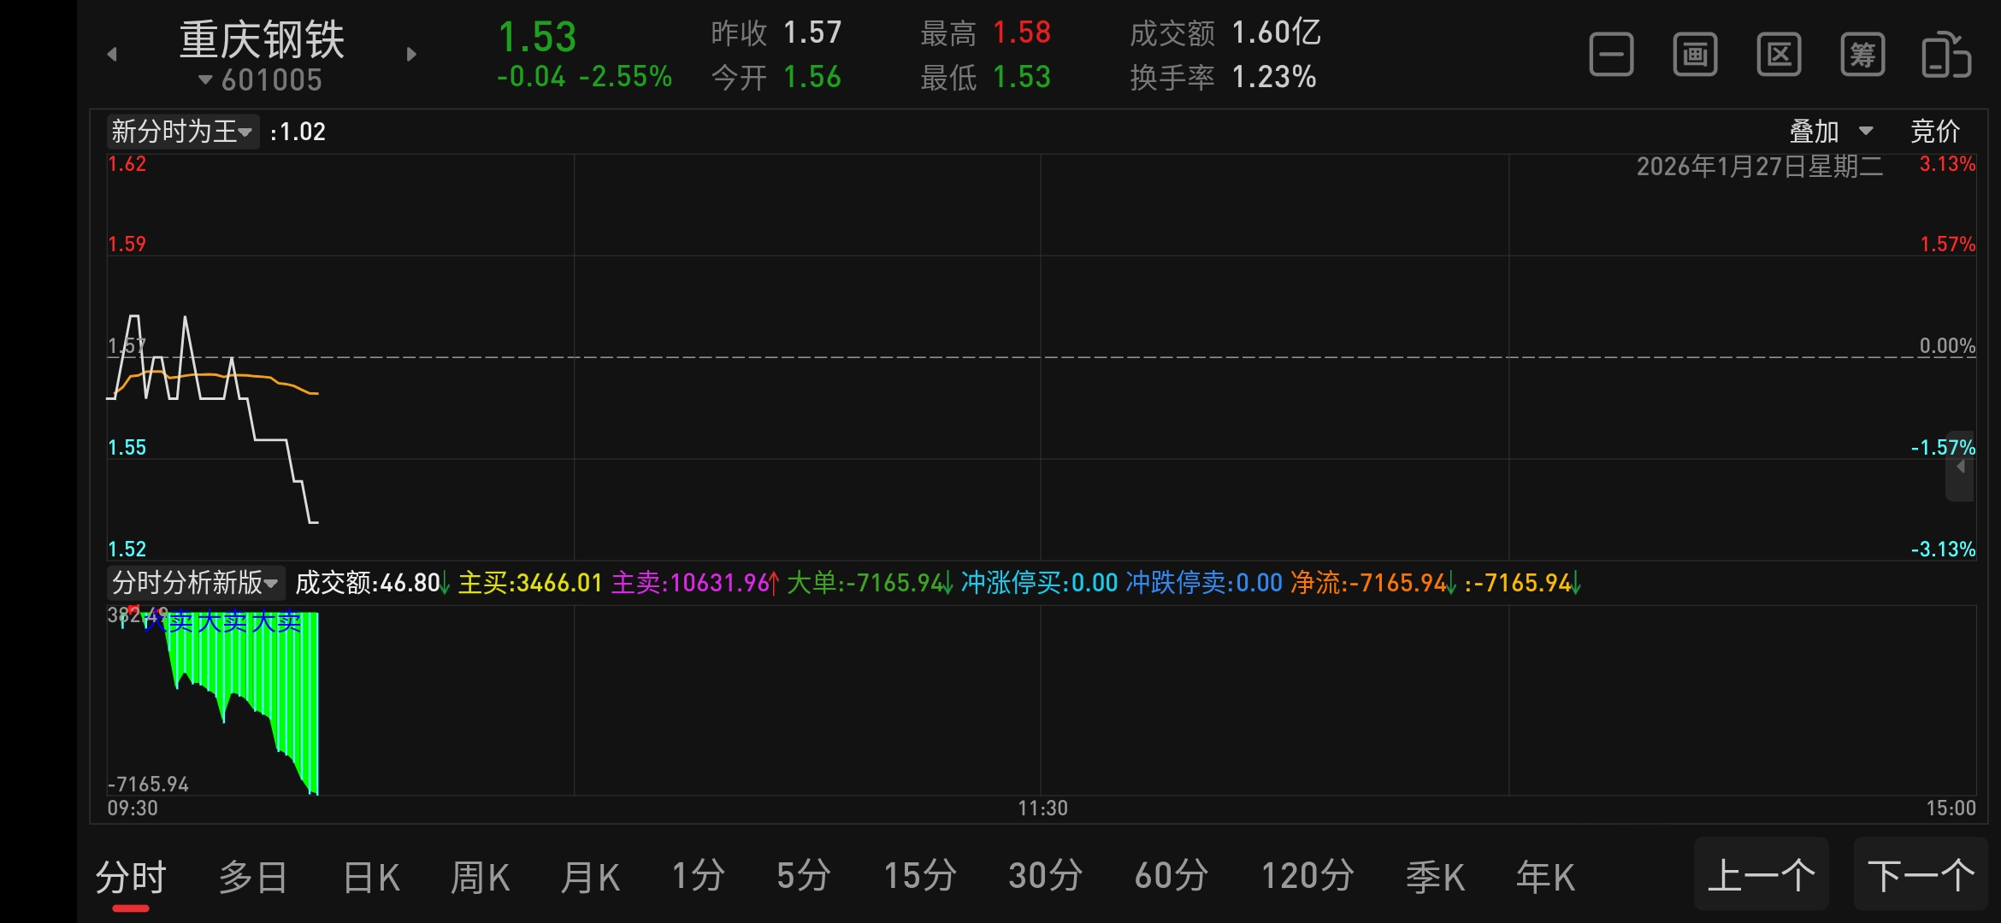2001x923 pixels.
Task: Open the 叠加 overlay dropdown
Action: tap(1830, 132)
